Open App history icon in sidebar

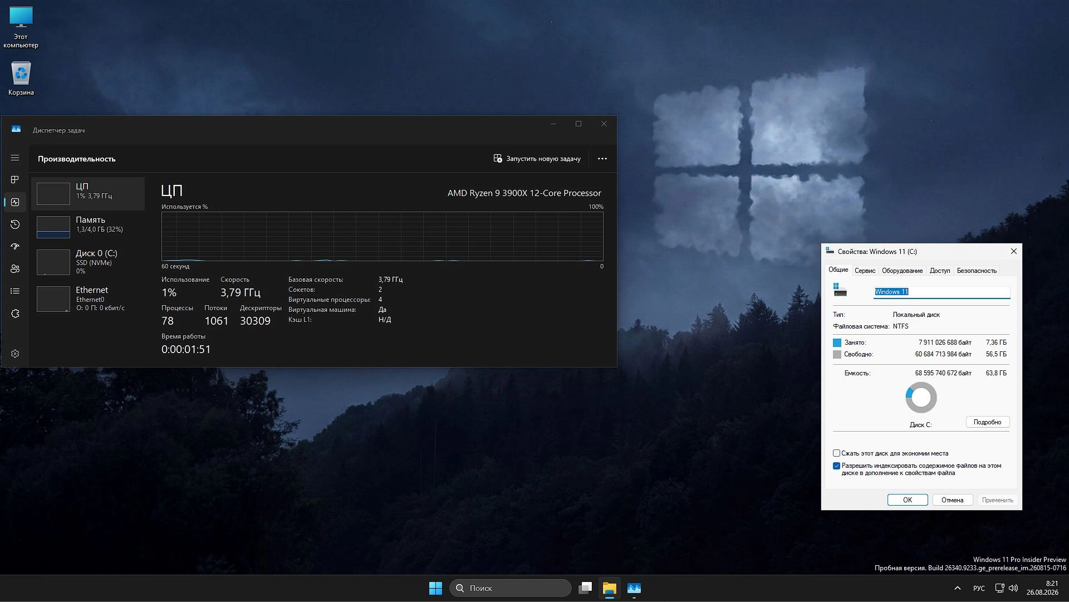click(15, 224)
